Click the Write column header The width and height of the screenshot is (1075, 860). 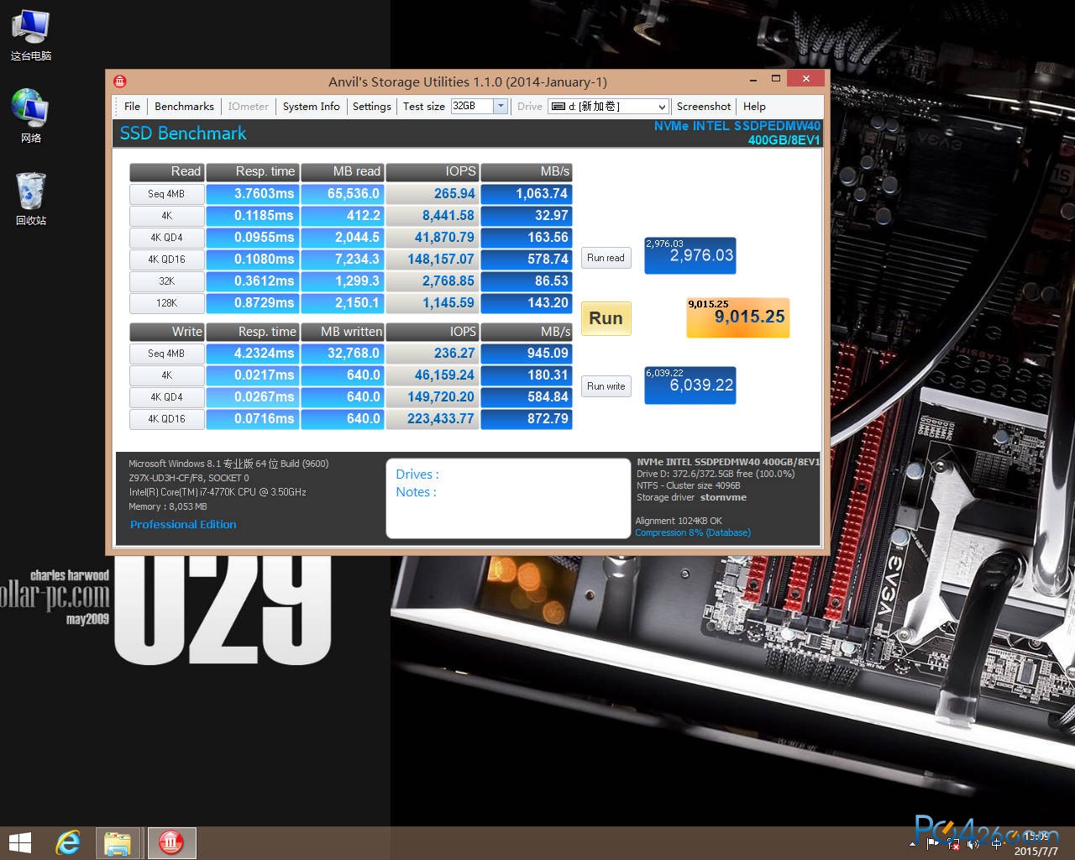[x=166, y=332]
